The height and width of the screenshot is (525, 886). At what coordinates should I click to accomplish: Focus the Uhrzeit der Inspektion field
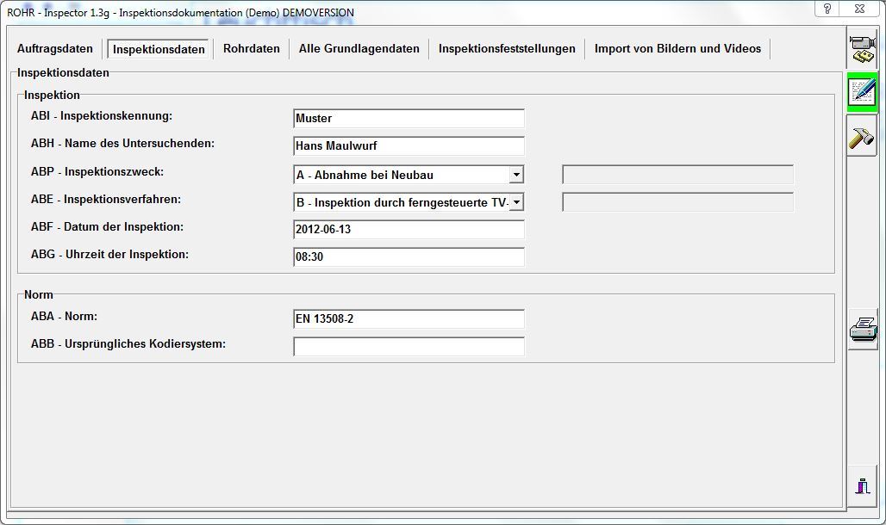click(409, 257)
